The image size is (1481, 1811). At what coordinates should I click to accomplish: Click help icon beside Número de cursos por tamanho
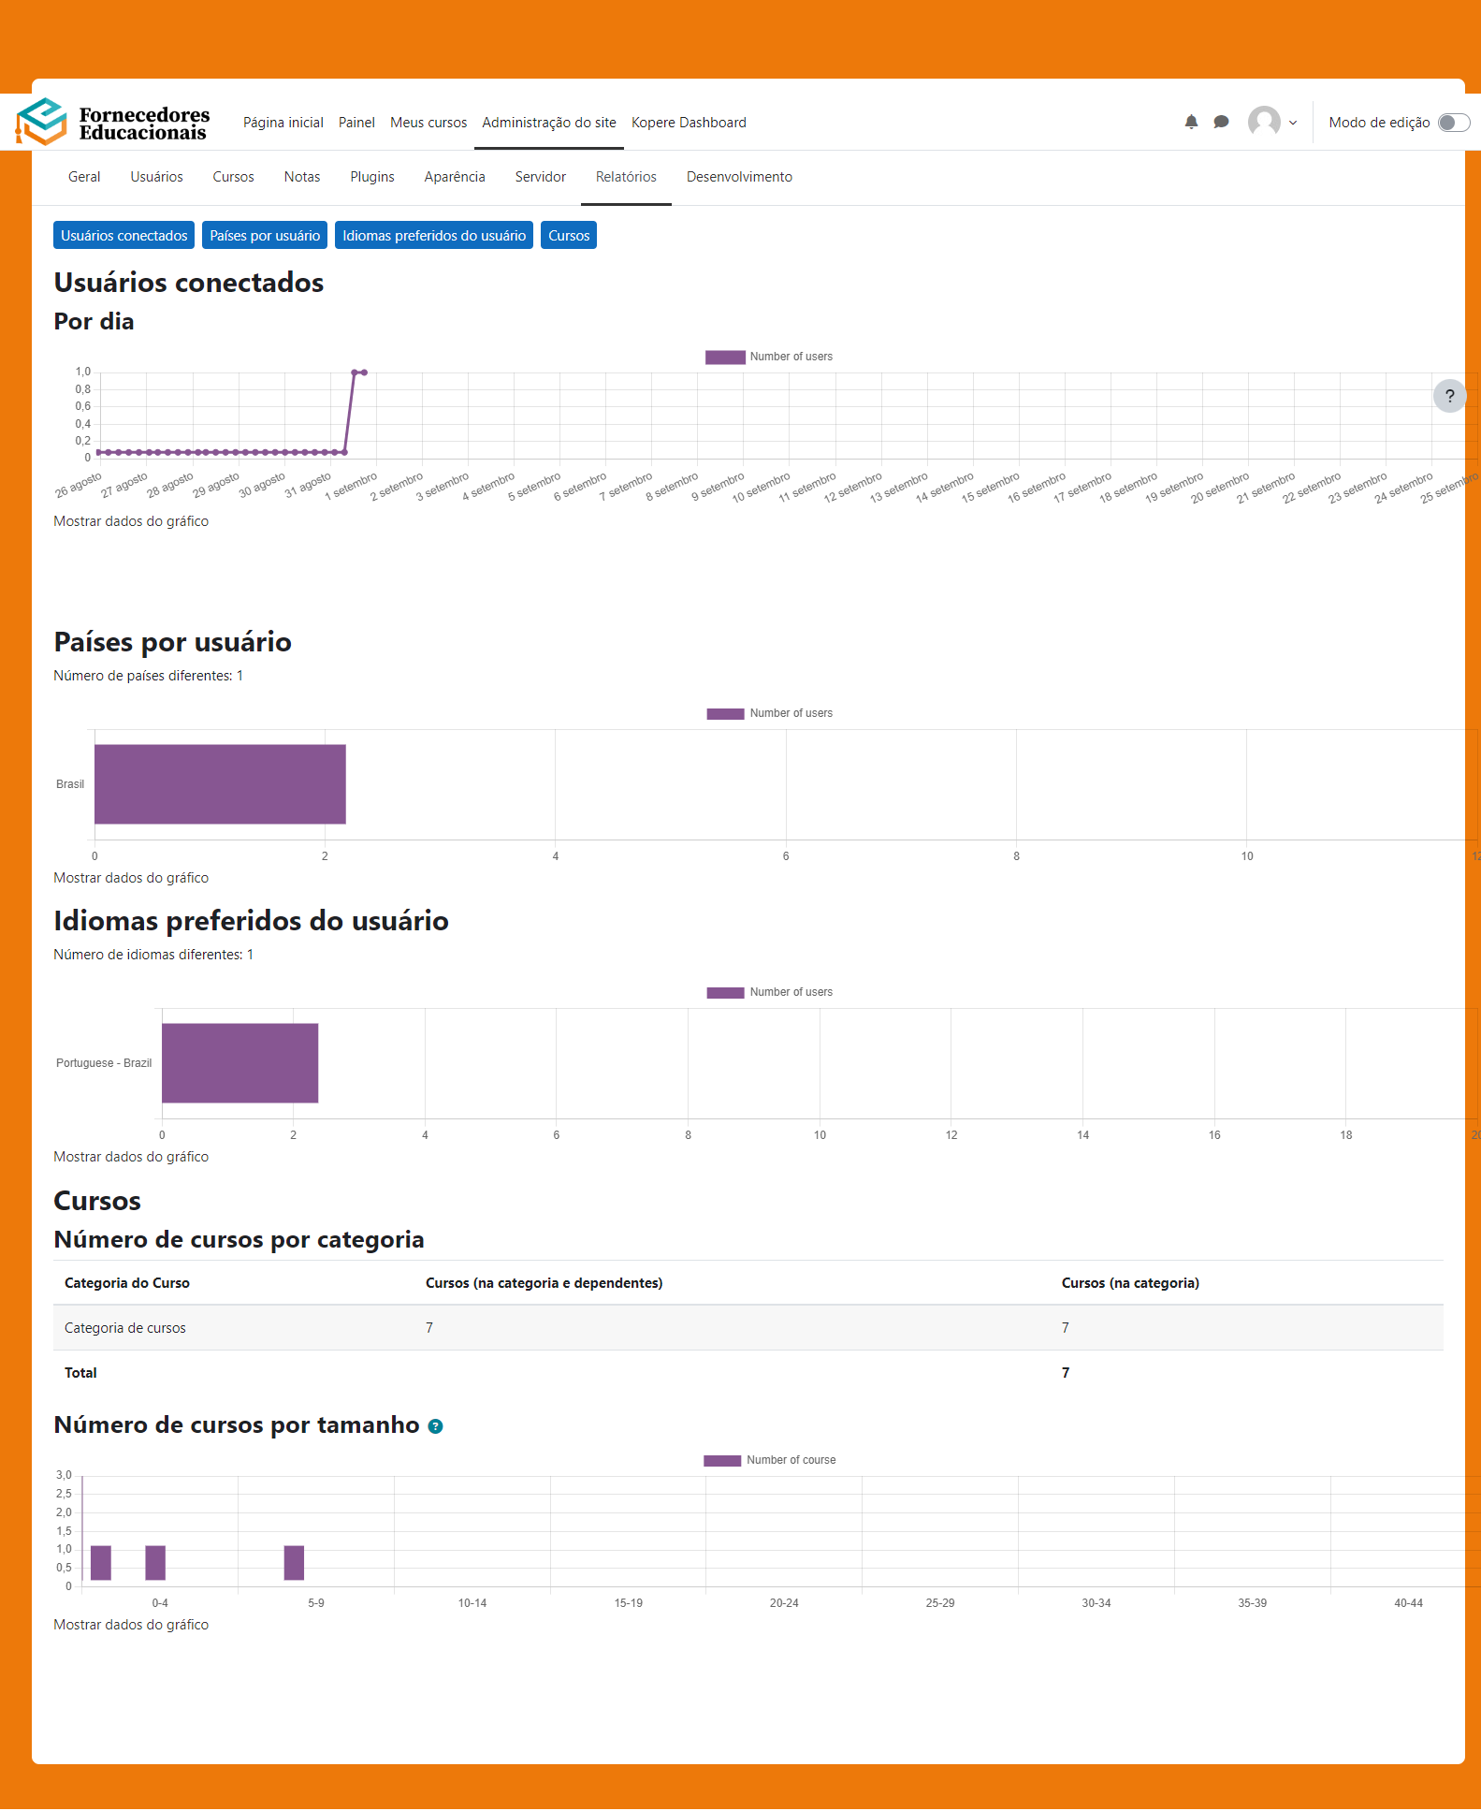[435, 1426]
